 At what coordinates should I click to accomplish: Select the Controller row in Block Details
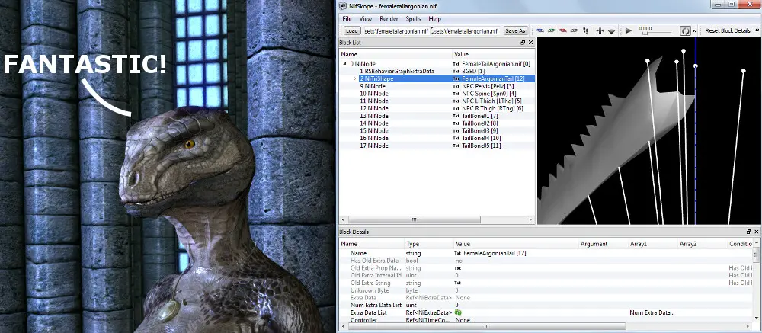[546, 320]
